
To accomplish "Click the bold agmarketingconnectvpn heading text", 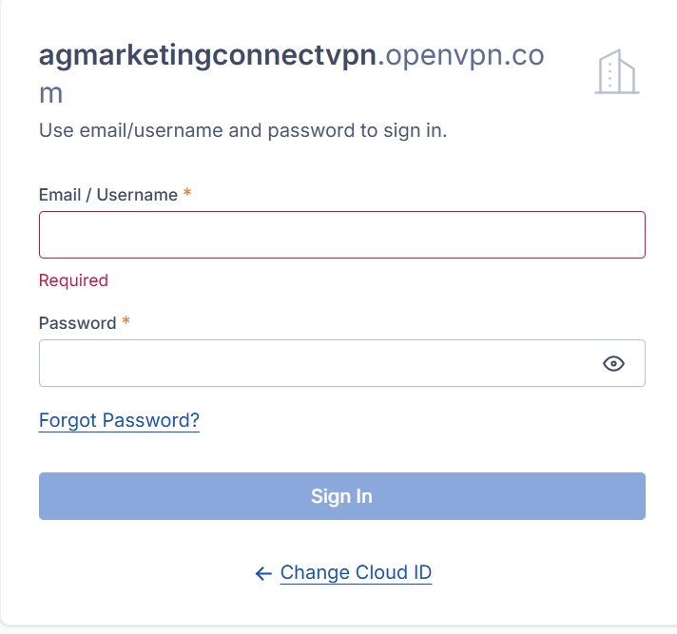I will pos(207,56).
